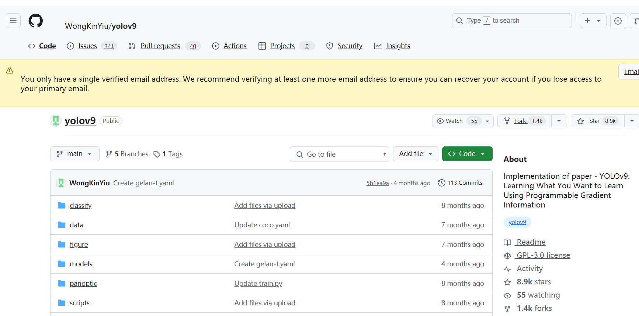The width and height of the screenshot is (639, 316).
Task: Click folder icon next to classify
Action: [62, 205]
